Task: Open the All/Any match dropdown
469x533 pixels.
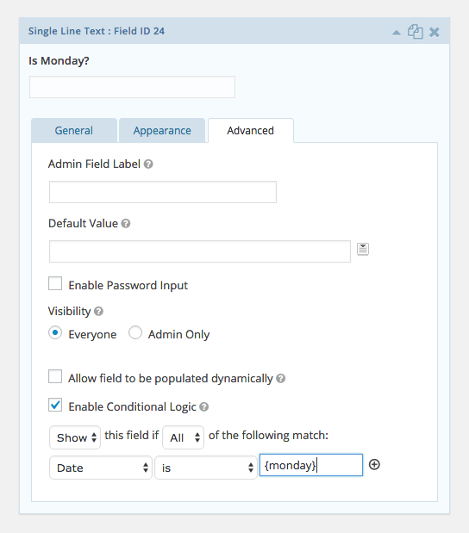Action: coord(184,437)
